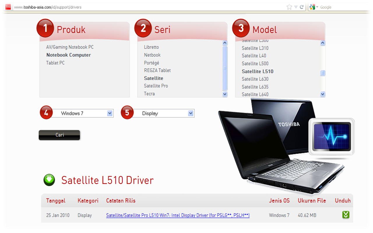Click Windows 7 cell in driver row
Screen dimensions: 373x233
pos(279,215)
